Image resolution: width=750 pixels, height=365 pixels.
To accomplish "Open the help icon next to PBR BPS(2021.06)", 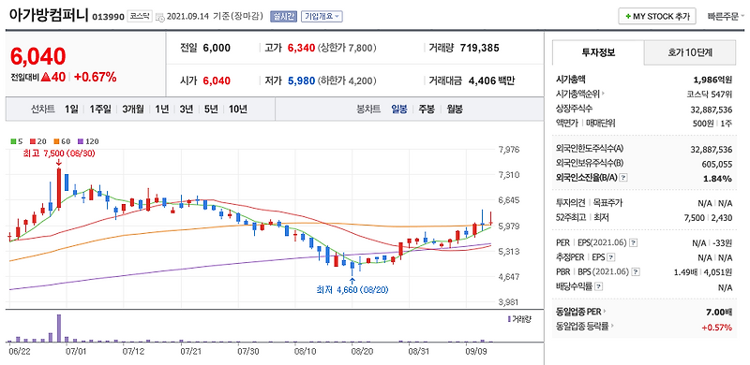I will click(636, 272).
